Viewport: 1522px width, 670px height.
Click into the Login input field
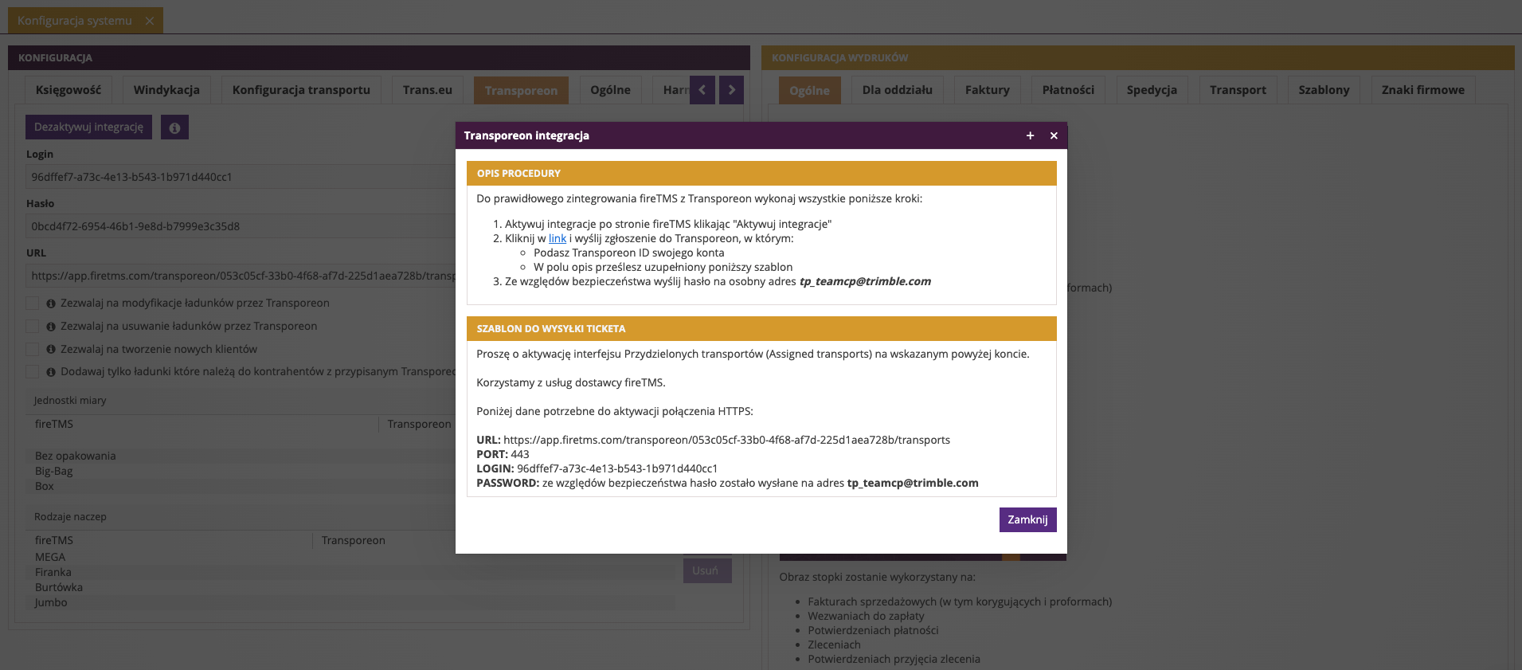tap(241, 177)
